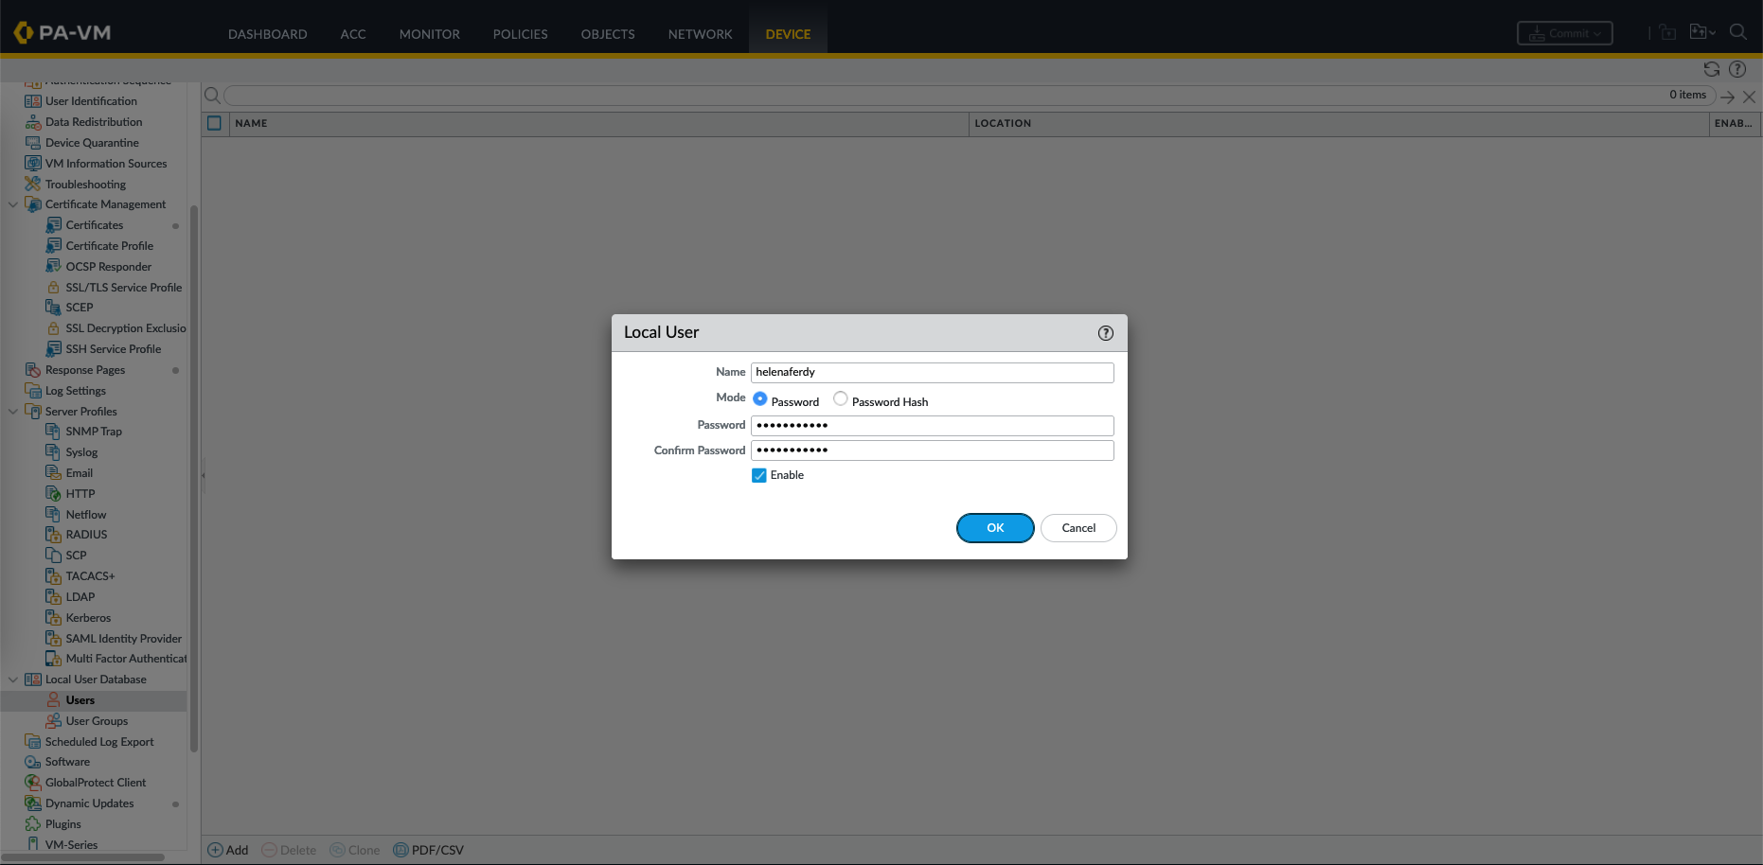
Task: Collapse the Certificate Management tree node
Action: (12, 204)
